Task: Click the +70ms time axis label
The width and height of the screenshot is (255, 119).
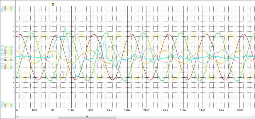Action: pos(183,110)
